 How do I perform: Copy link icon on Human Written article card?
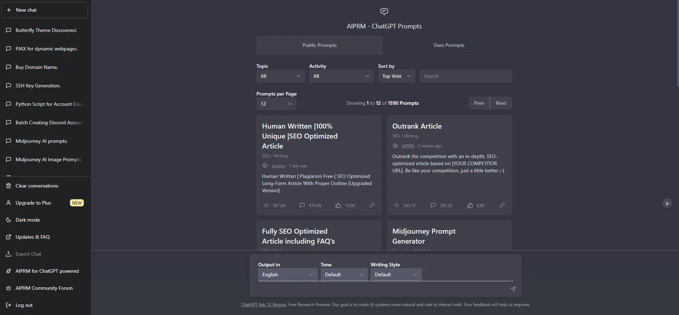pyautogui.click(x=372, y=205)
